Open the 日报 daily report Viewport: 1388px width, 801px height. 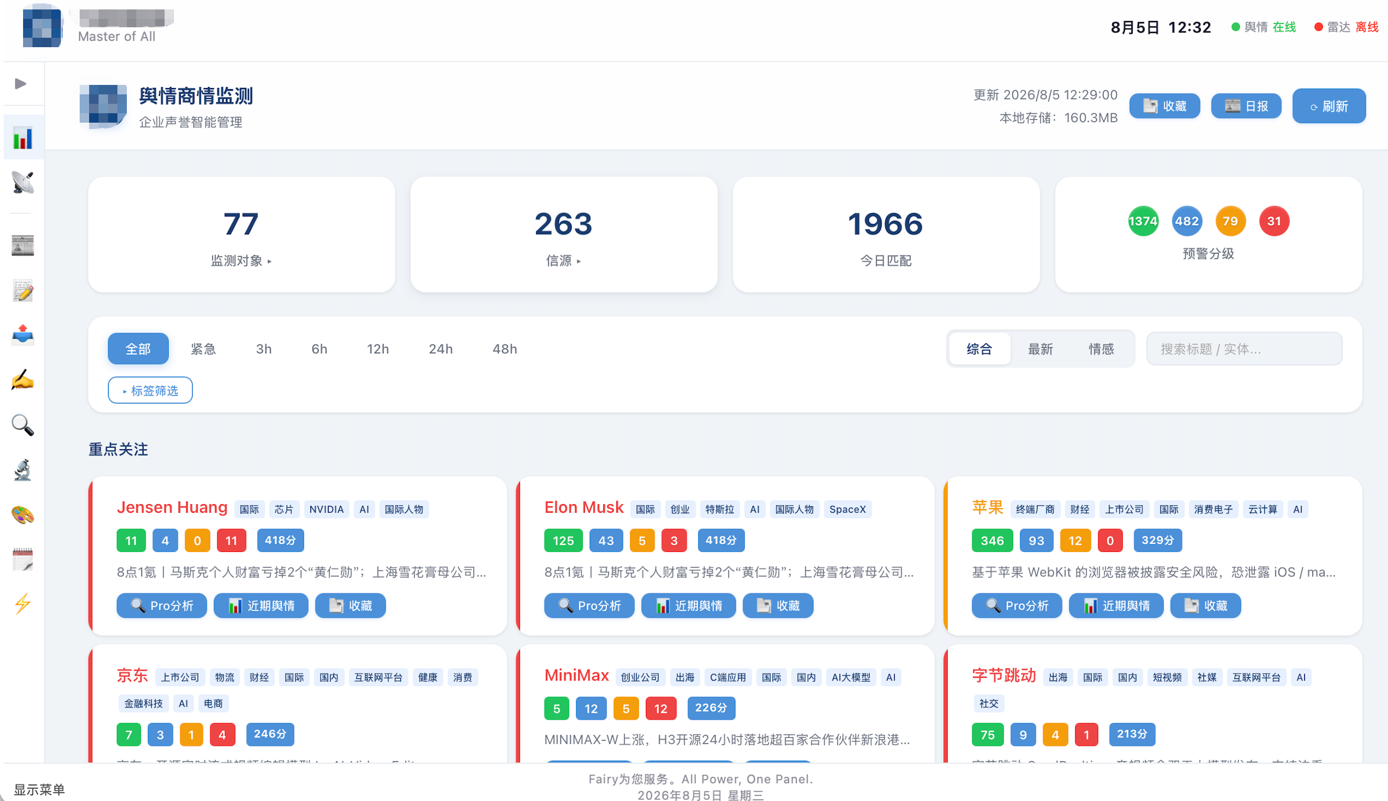(x=1246, y=106)
